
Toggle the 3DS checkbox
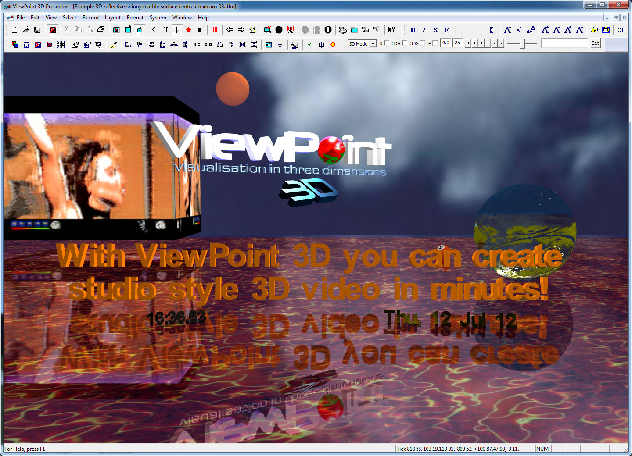tap(423, 43)
